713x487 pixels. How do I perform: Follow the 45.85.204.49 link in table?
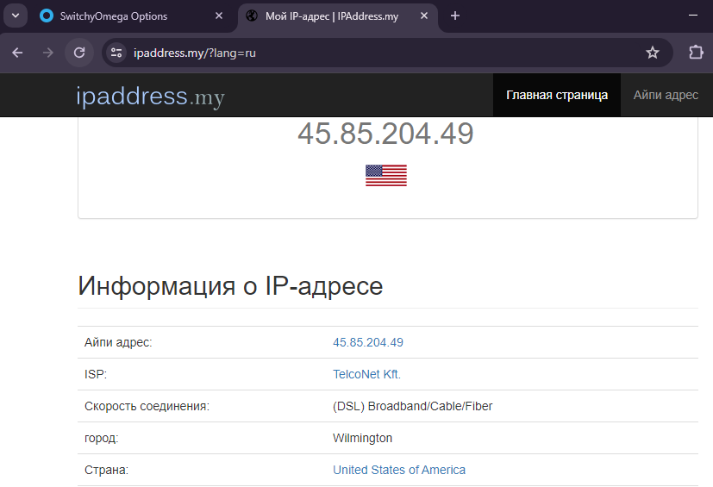(x=368, y=342)
